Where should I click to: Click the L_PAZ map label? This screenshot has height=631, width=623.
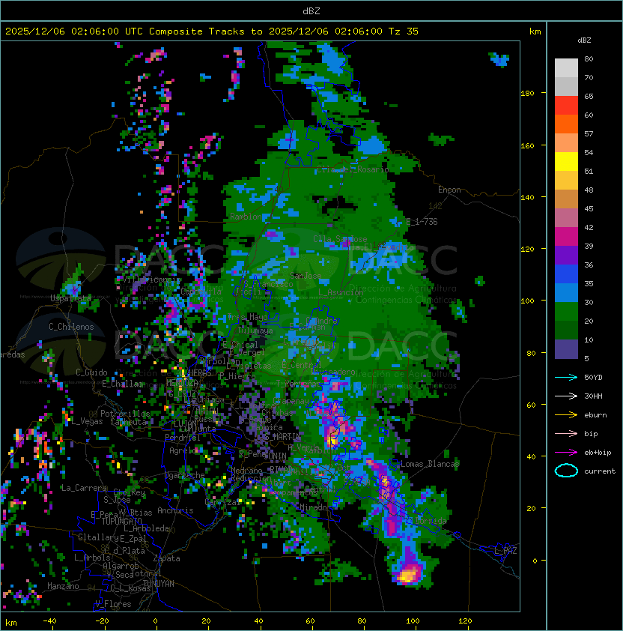[x=505, y=551]
